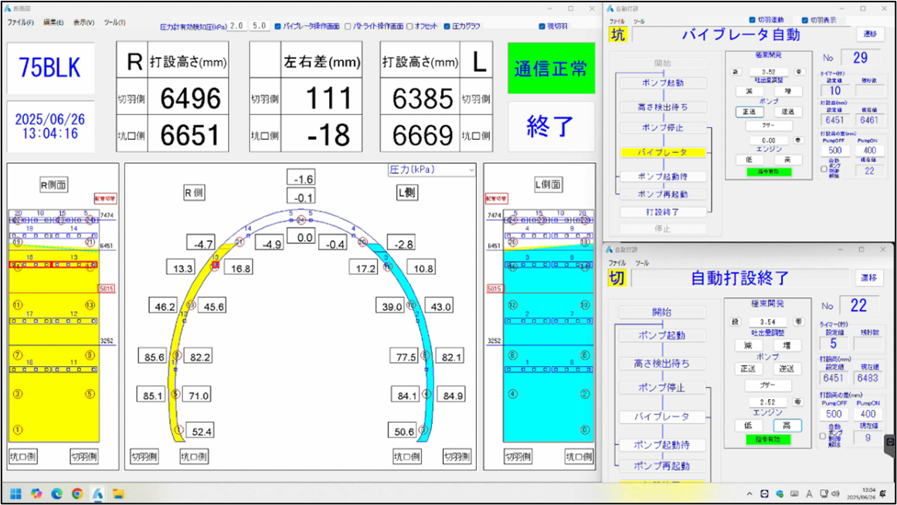
Task: Click the PumpOFF value field showing 500
Action: coord(834,151)
